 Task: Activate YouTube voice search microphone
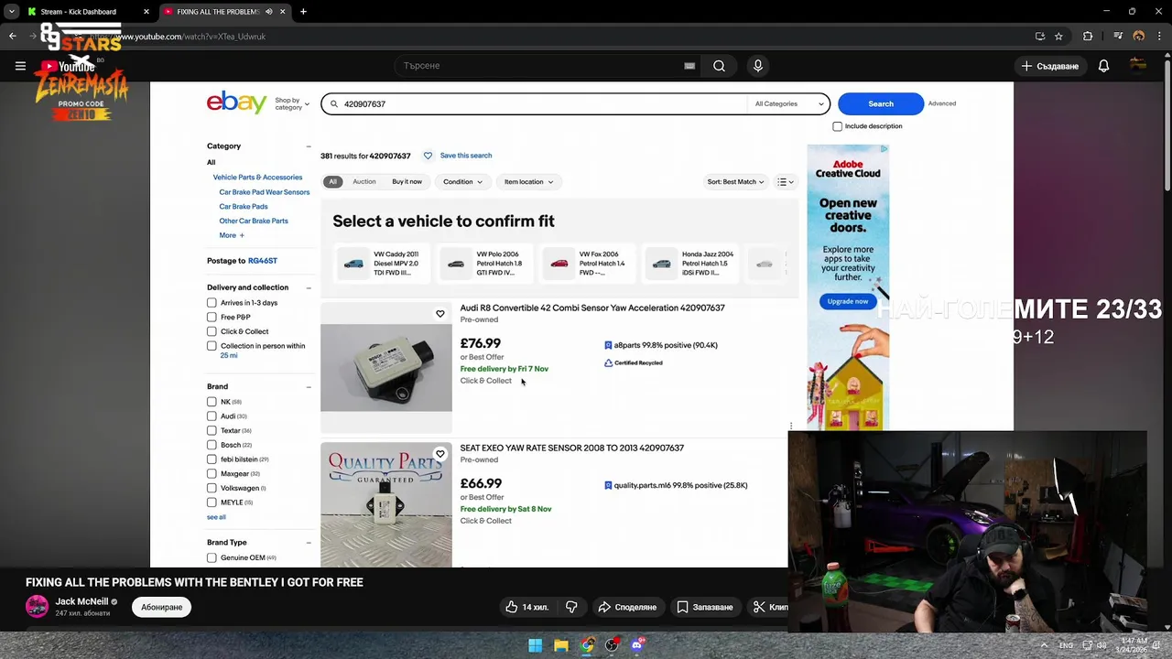tap(757, 66)
